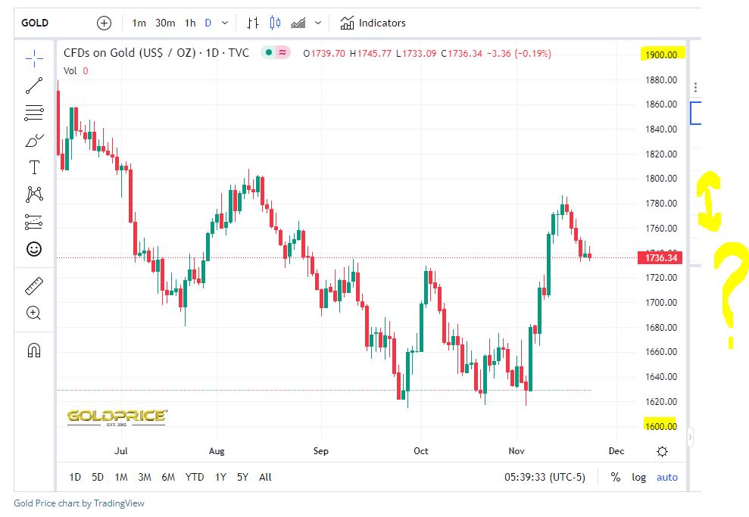The height and width of the screenshot is (517, 749).
Task: Select the brush drawing tool
Action: (x=34, y=141)
